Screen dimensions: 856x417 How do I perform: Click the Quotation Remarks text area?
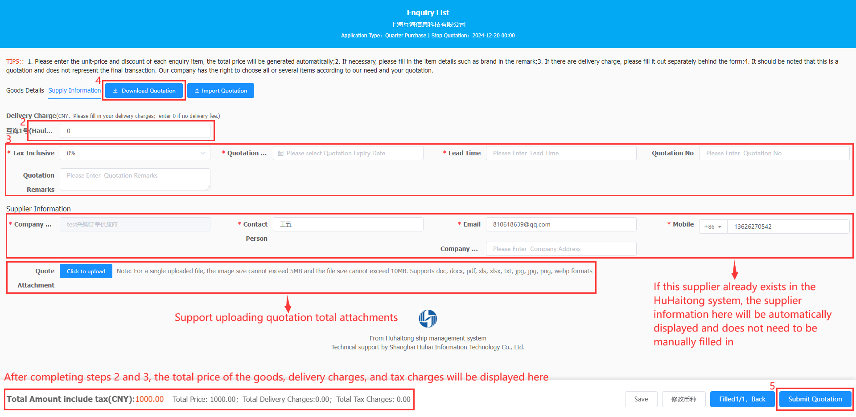pos(135,179)
